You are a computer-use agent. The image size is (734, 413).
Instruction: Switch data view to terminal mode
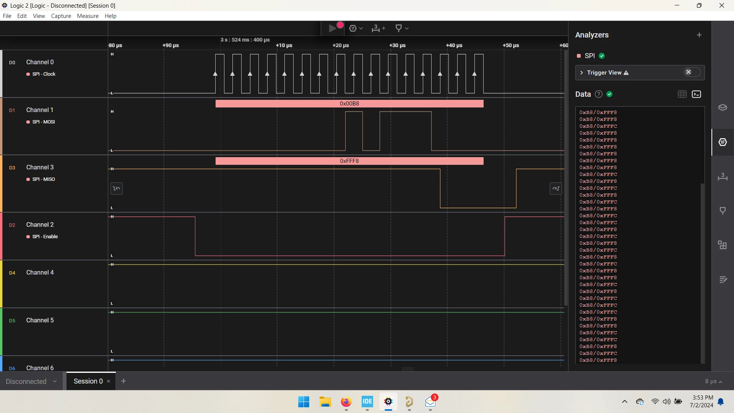pyautogui.click(x=697, y=94)
